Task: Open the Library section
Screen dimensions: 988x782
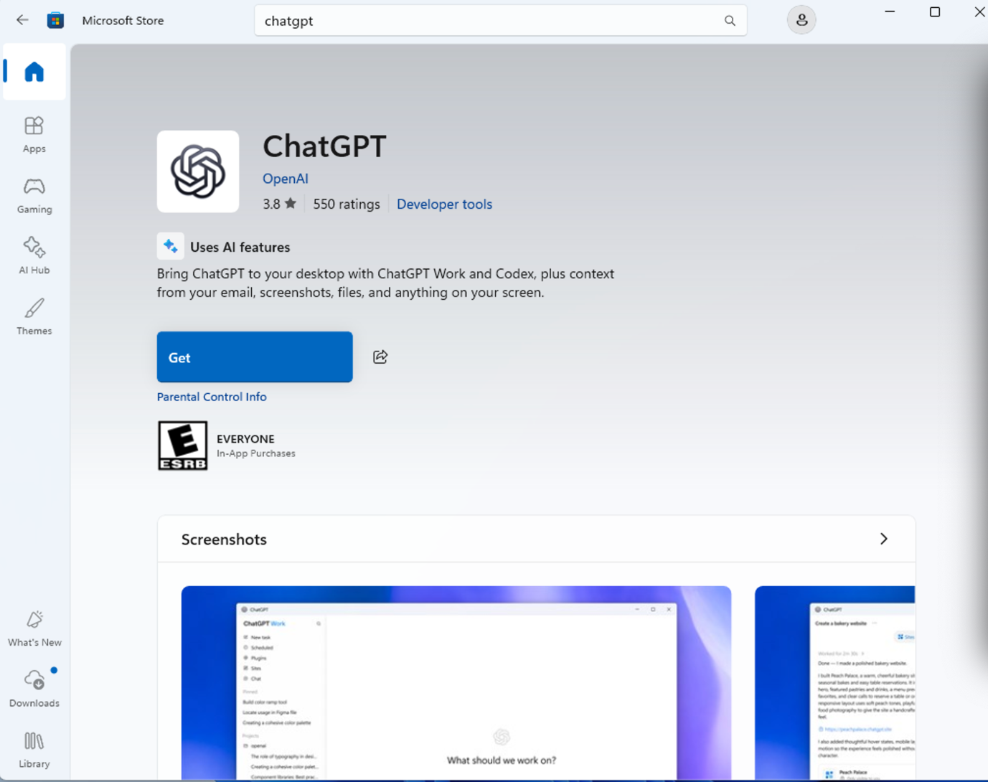Action: pyautogui.click(x=34, y=750)
